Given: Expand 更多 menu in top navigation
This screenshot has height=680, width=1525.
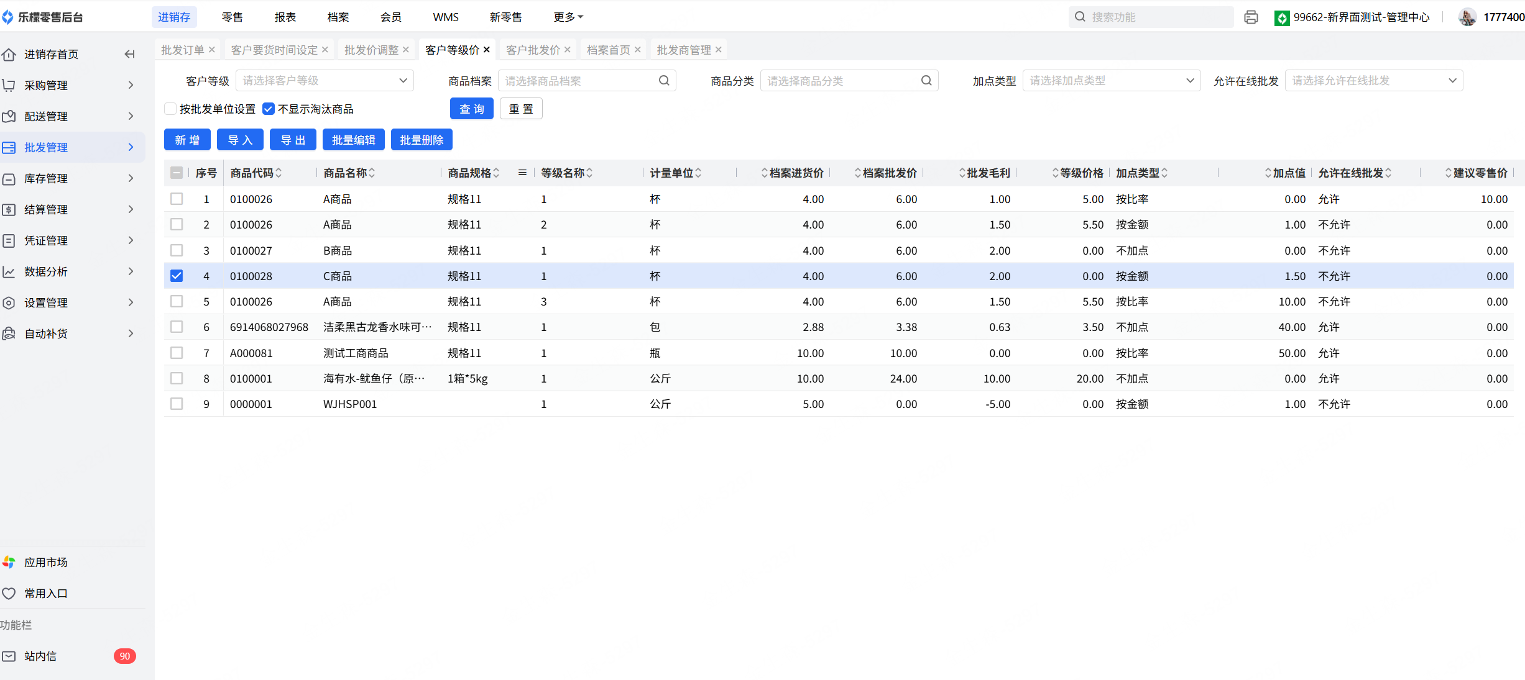Looking at the screenshot, I should (568, 17).
